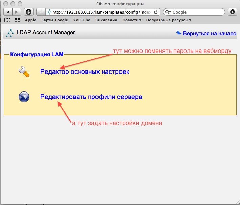Viewport: 240px width, 205px height.
Task: Open Редактор основных настроек link
Action: coord(85,72)
